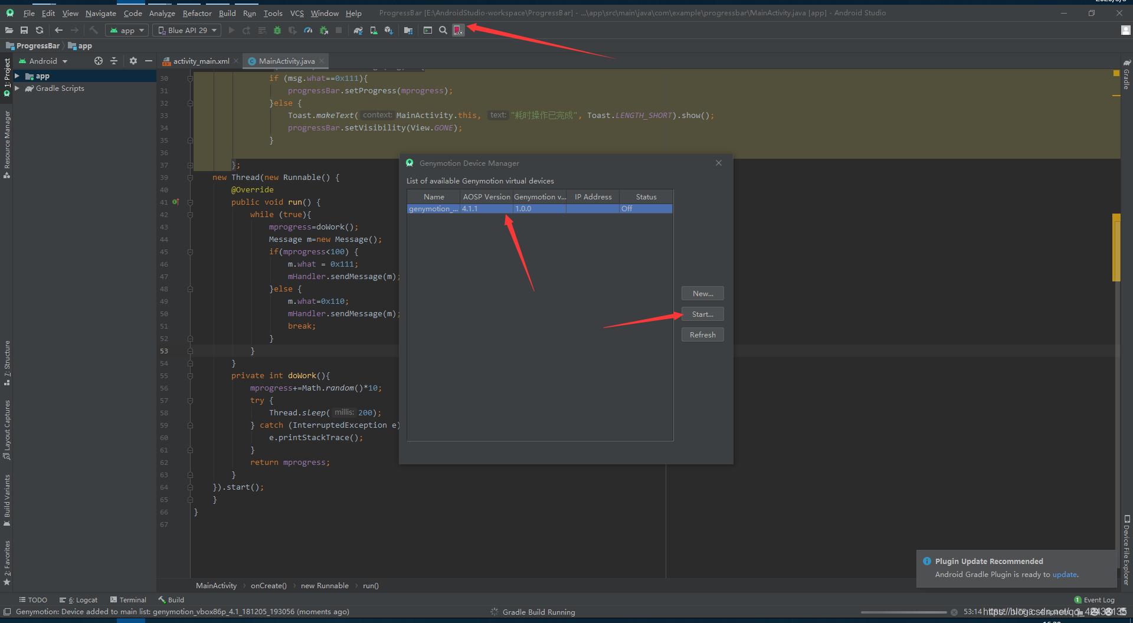The width and height of the screenshot is (1133, 623).
Task: Toggle the Structure sidebar tab
Action: pyautogui.click(x=7, y=363)
